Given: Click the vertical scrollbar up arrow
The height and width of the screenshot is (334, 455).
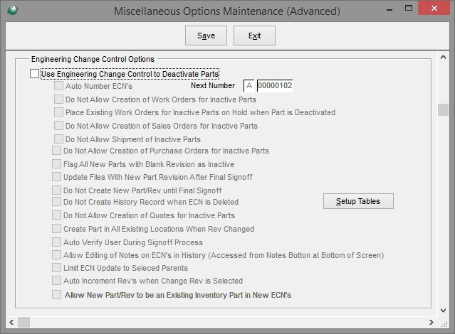Looking at the screenshot, I should click(x=443, y=57).
